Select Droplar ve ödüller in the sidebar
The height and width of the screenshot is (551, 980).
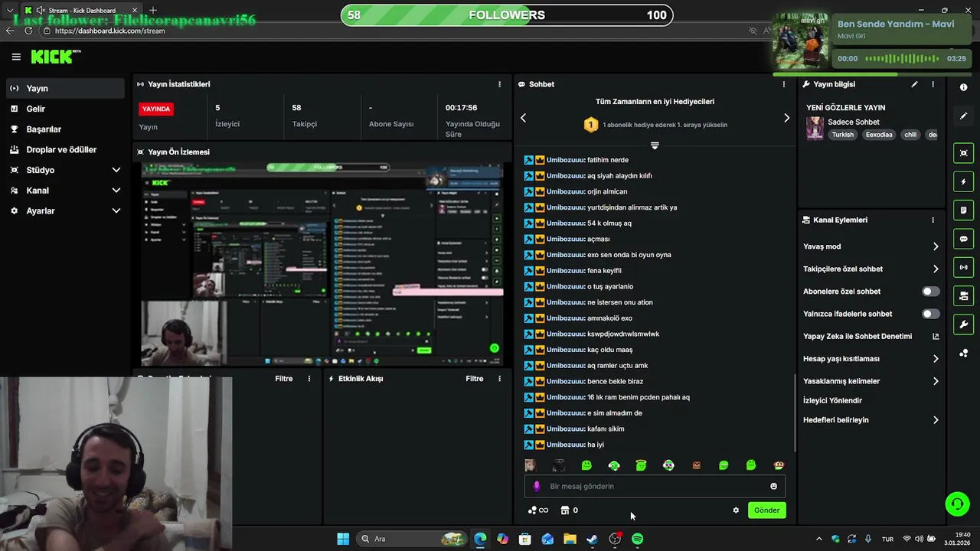65,150
